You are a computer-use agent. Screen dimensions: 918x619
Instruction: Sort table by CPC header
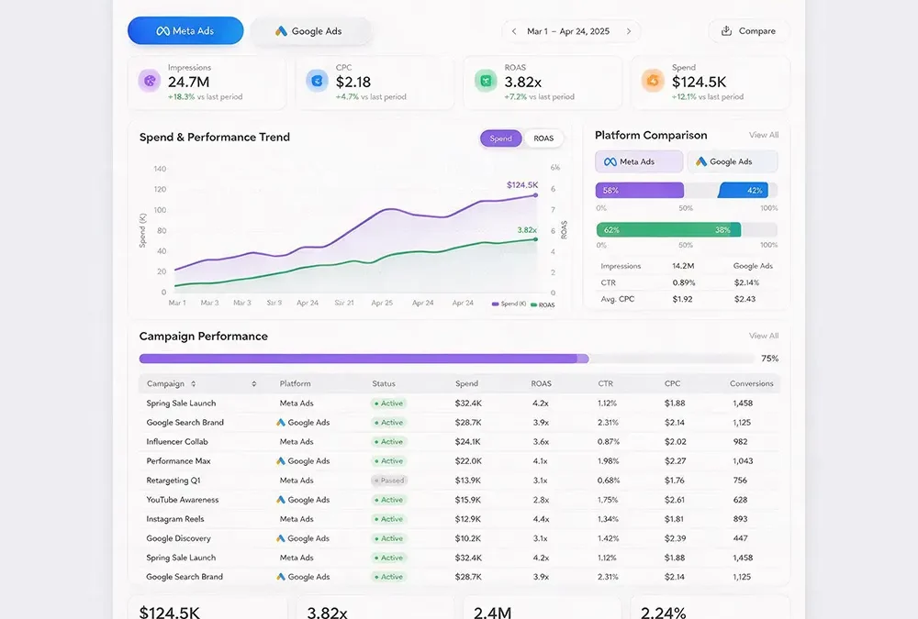click(x=672, y=384)
